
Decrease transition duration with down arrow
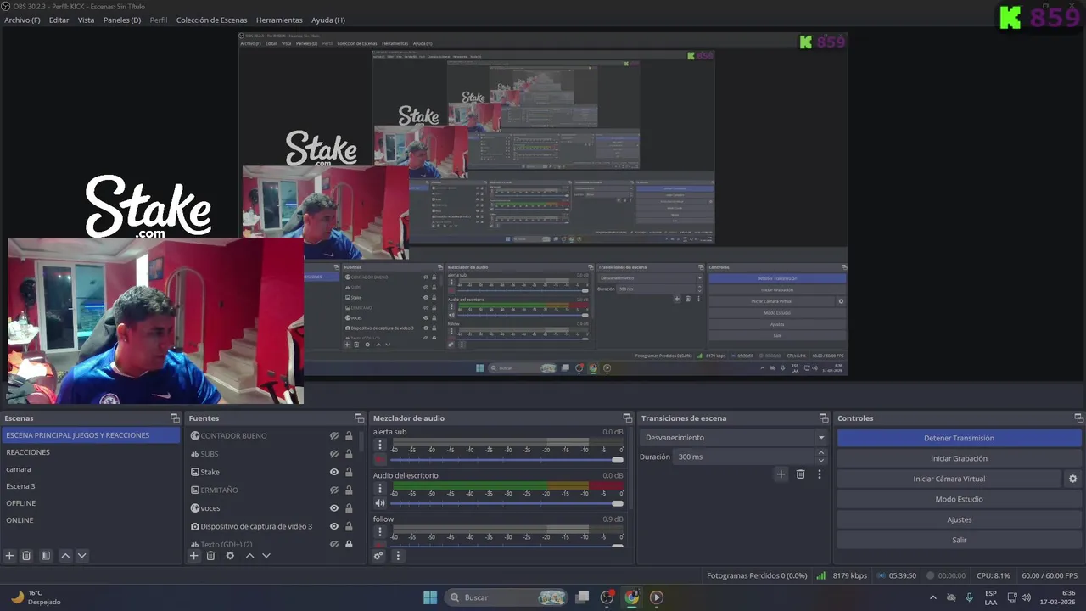(x=821, y=461)
